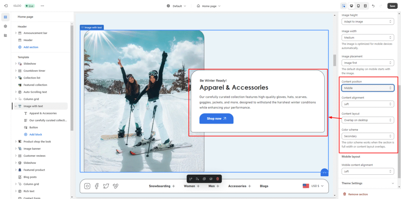Screen dimensions: 401x199
Task: Expand the Theme Settings accordion
Action: pyautogui.click(x=367, y=183)
